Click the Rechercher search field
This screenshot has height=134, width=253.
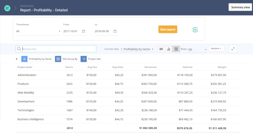(56, 49)
